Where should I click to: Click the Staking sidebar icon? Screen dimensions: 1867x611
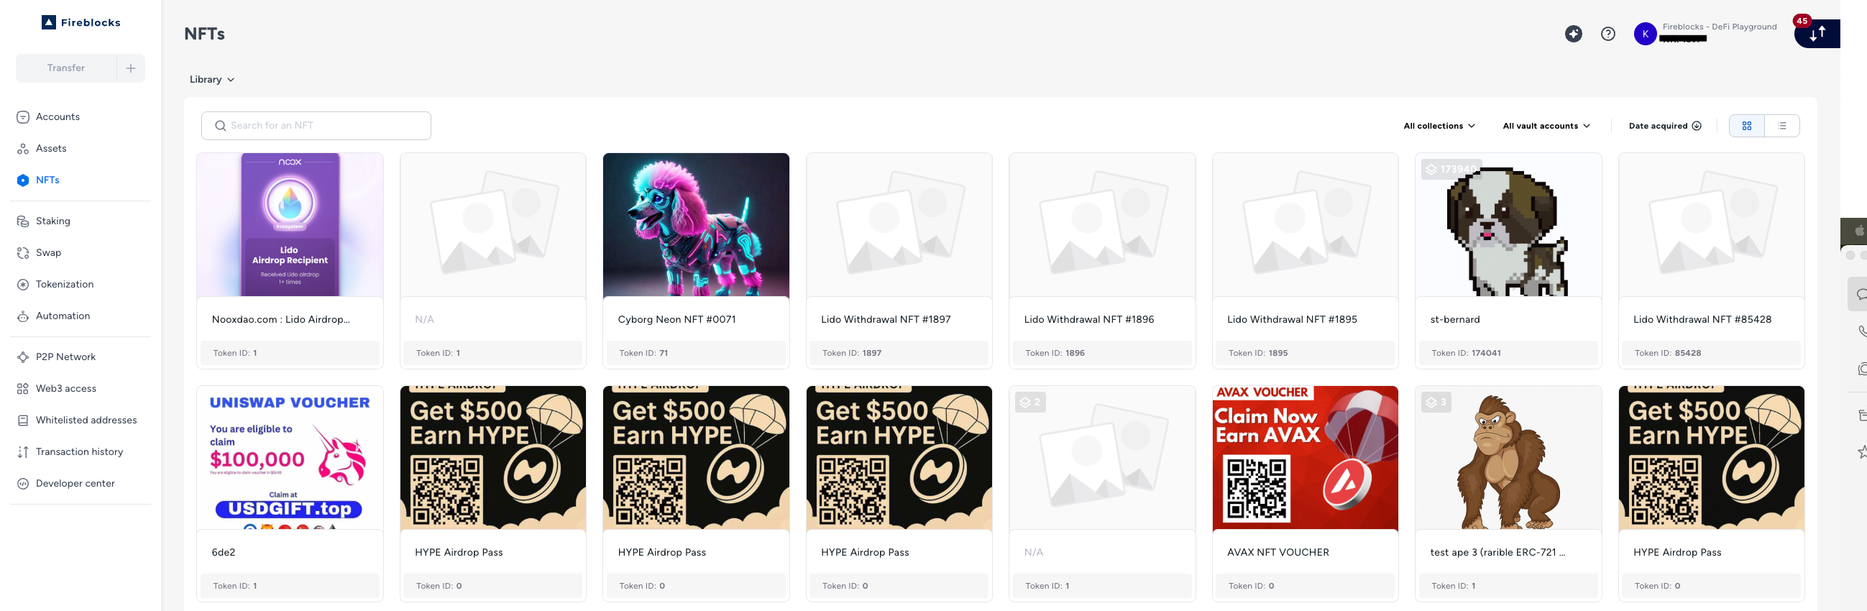23,221
